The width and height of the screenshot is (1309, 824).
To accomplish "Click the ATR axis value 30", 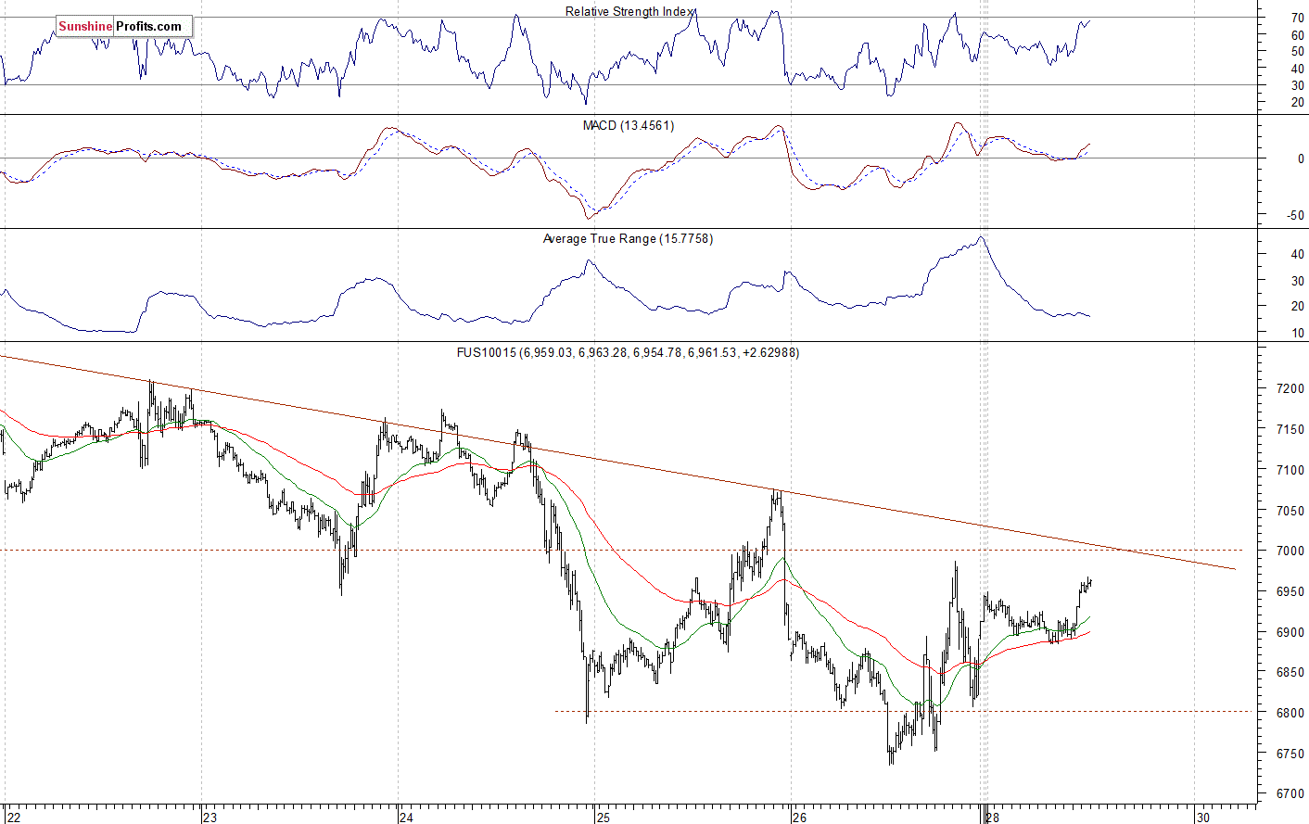I will [1297, 280].
